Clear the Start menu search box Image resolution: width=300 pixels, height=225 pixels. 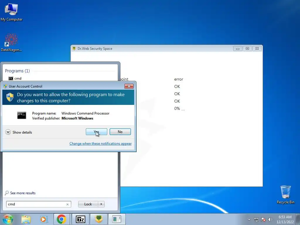(67, 204)
